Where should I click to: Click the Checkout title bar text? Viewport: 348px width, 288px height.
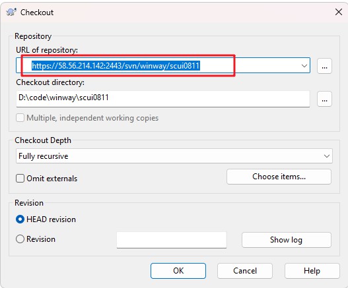click(x=37, y=12)
